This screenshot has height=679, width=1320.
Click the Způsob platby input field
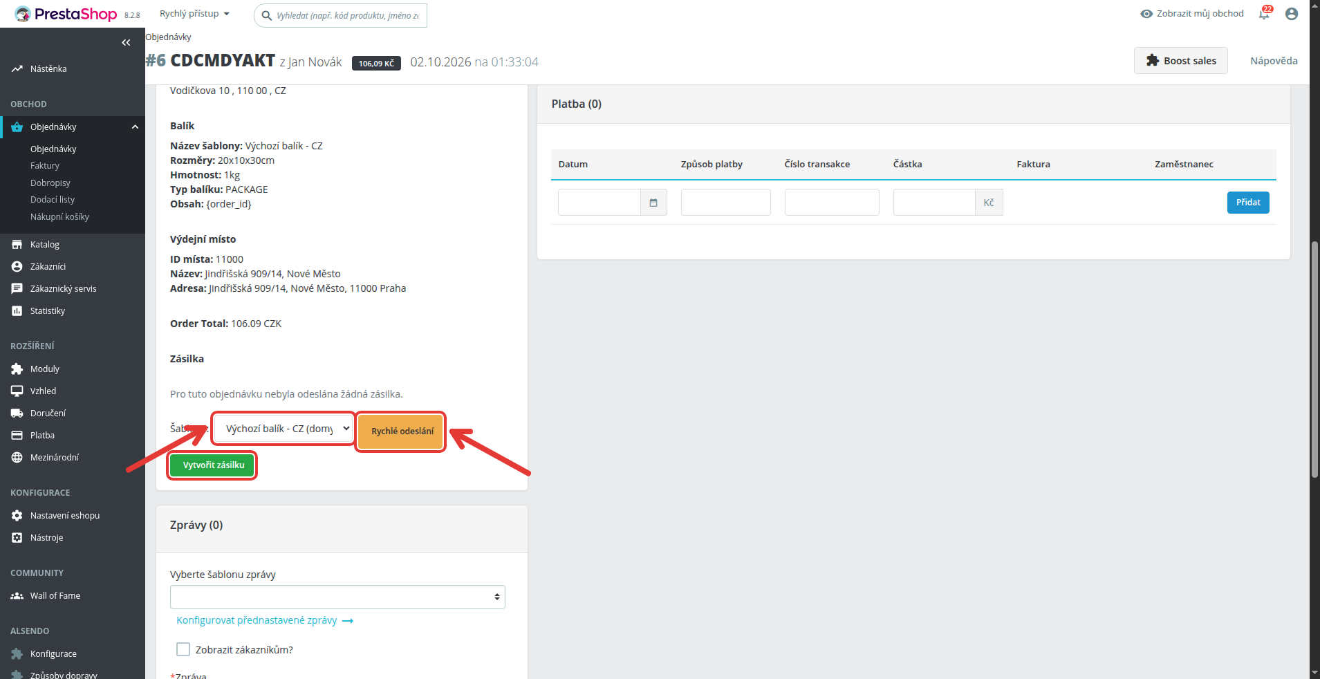coord(726,203)
